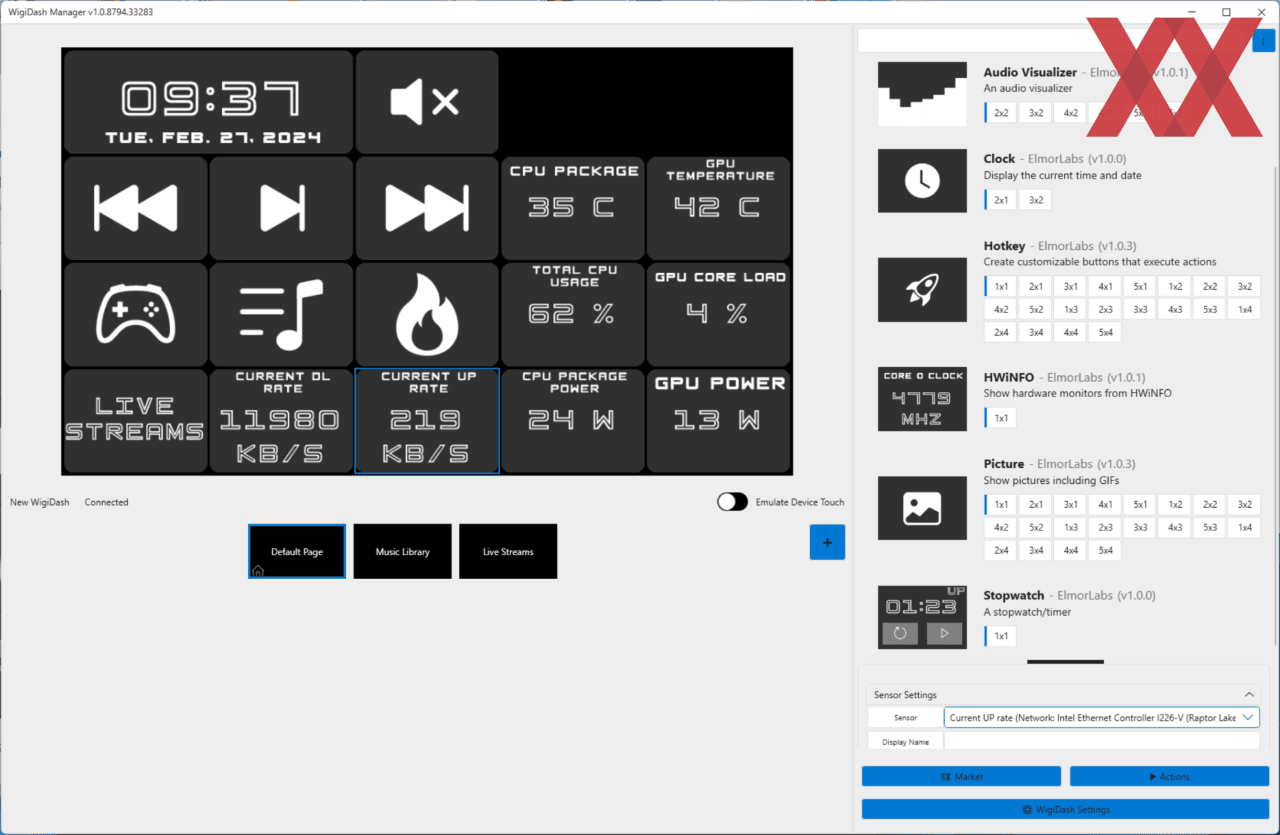
Task: Select the GPU Core Load widget
Action: click(x=719, y=314)
